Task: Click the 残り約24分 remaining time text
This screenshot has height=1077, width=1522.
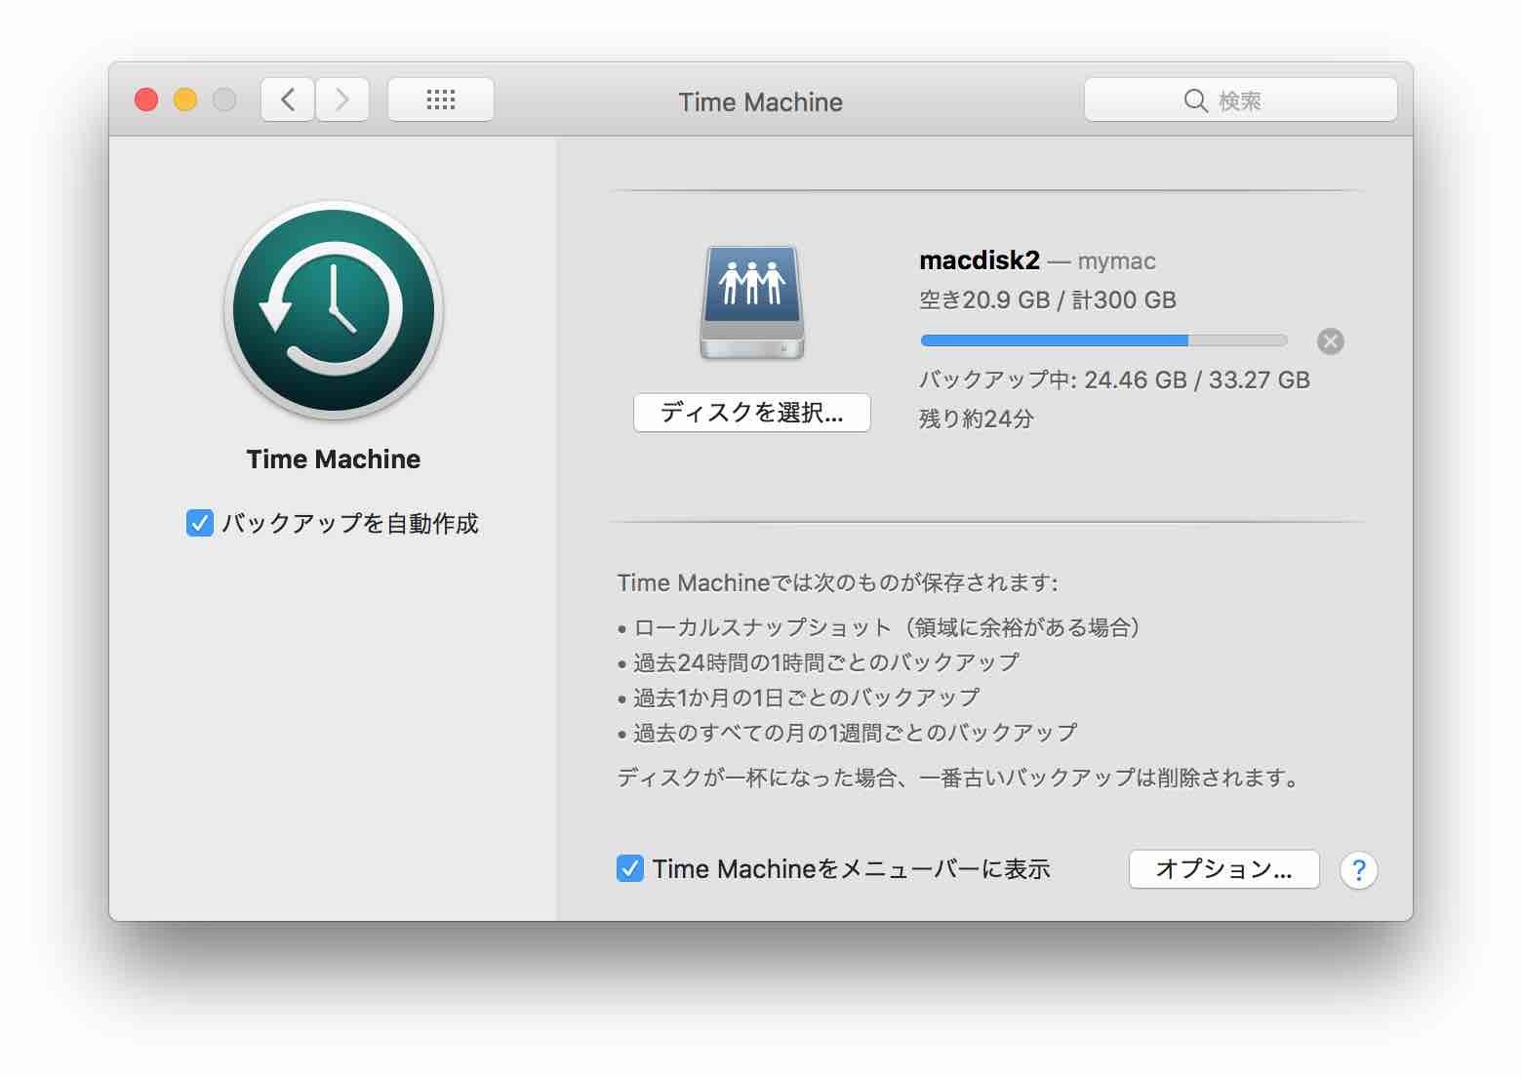Action: [977, 419]
